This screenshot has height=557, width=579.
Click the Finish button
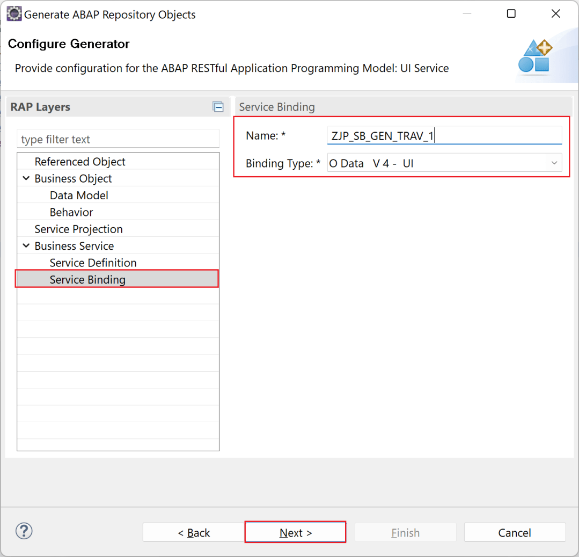coord(405,532)
